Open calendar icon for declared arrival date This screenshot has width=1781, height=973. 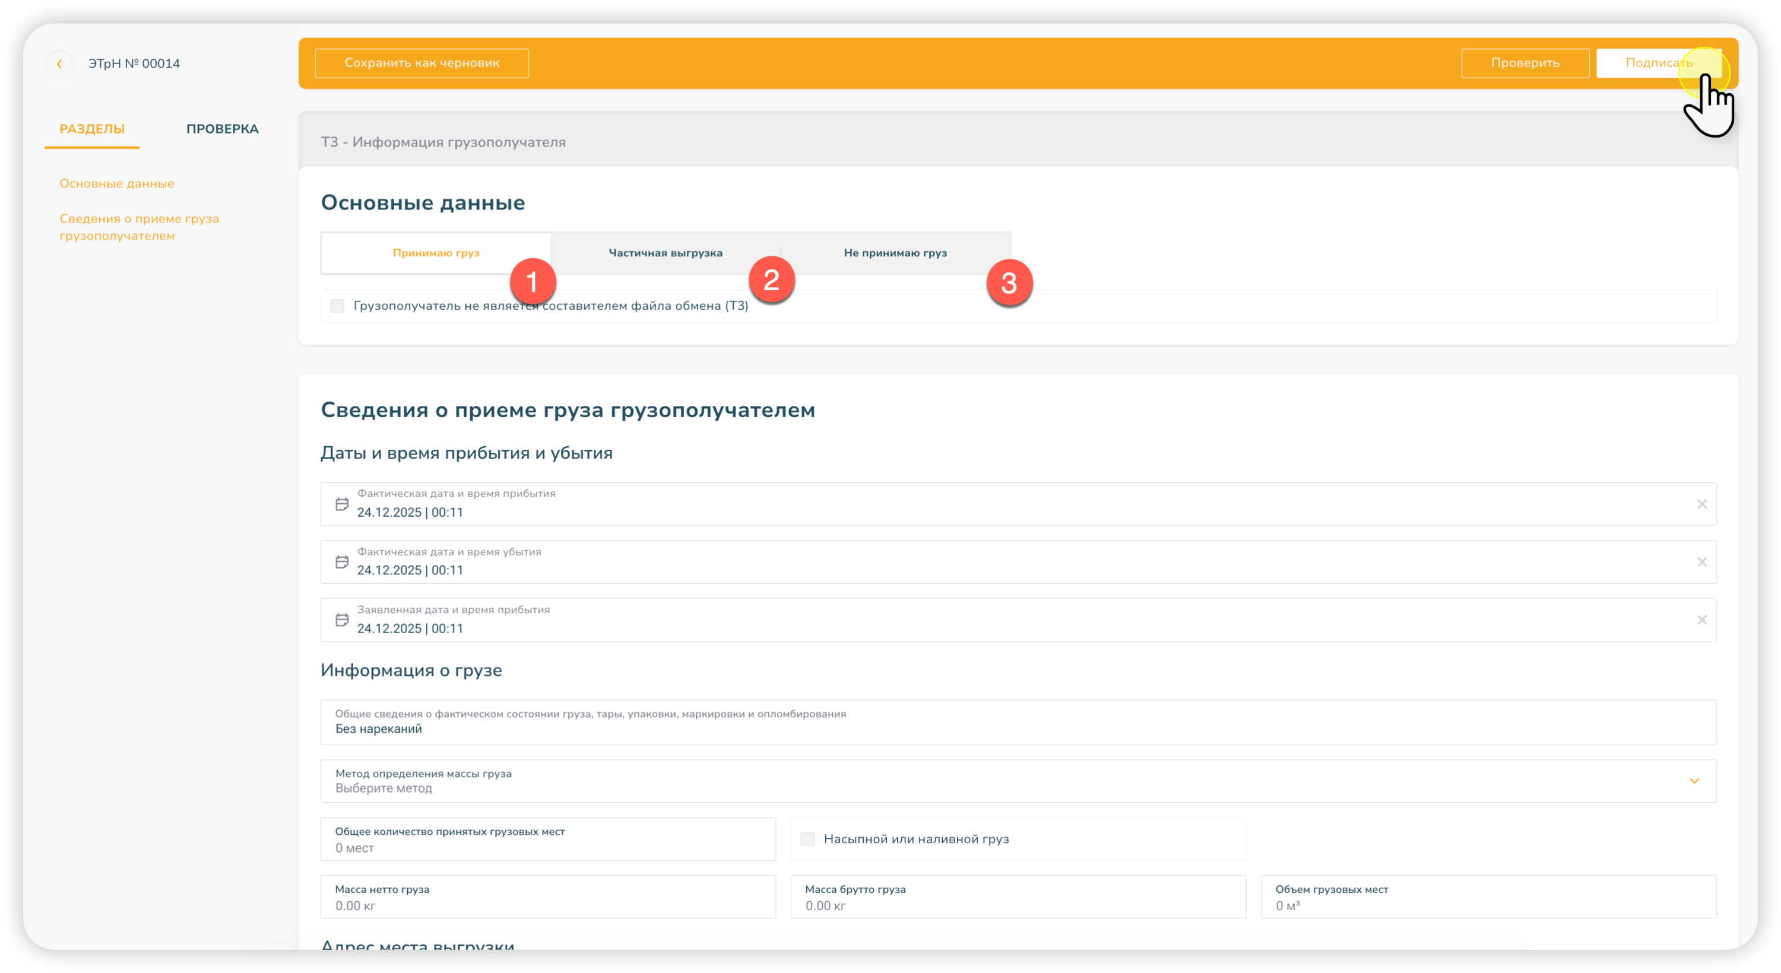[x=341, y=620]
